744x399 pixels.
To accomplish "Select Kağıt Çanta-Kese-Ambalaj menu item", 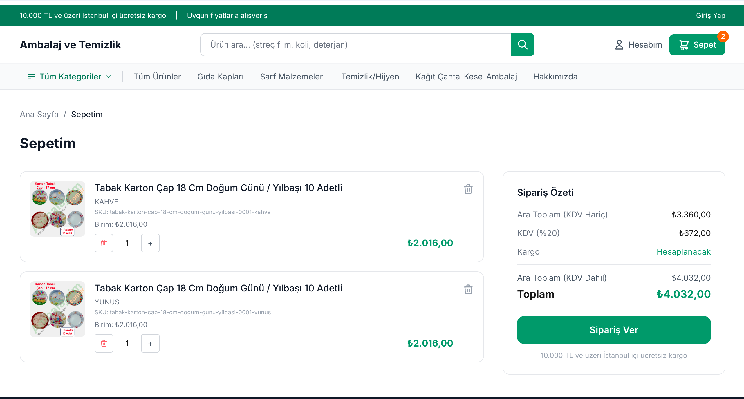I will [x=466, y=77].
